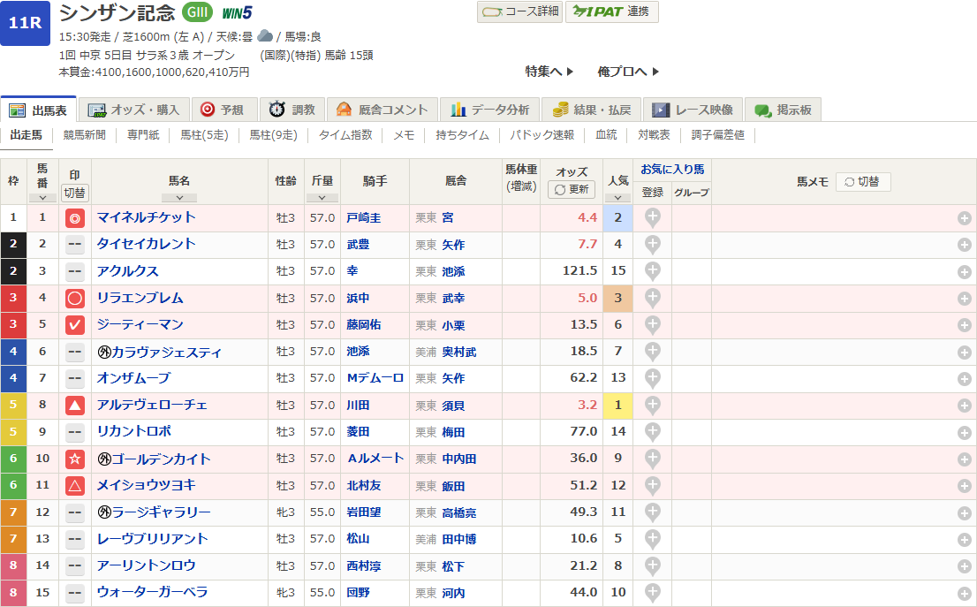
Task: Add タイセイカレント to favorites with pin icon
Action: coord(652,245)
